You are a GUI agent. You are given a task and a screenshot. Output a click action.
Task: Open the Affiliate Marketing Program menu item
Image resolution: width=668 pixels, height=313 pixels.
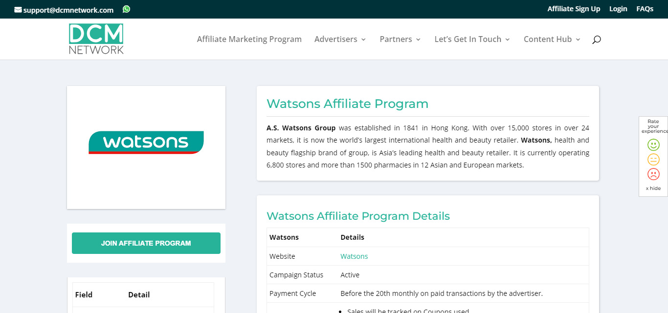click(249, 39)
